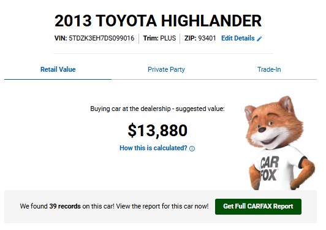Image resolution: width=326 pixels, height=230 pixels.
Task: Click the dealership suggested value caption
Action: [x=157, y=109]
